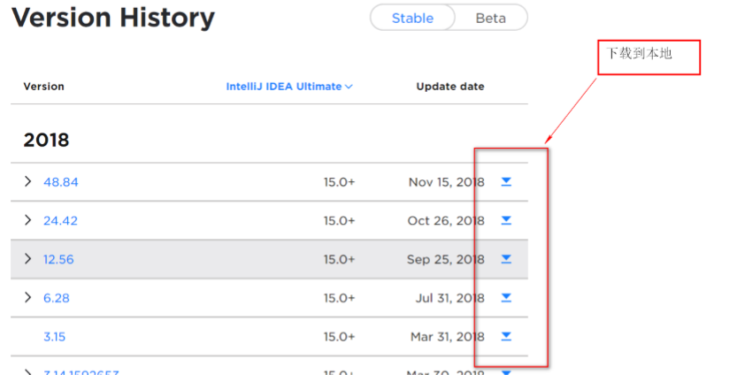The image size is (737, 382).
Task: Download version 48.84
Action: pos(506,182)
